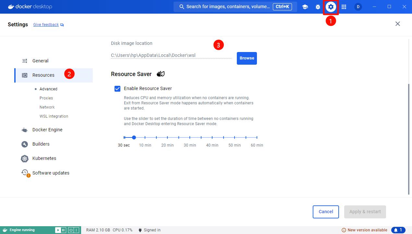Click the Software updates clock icon
This screenshot has height=234, width=412.
[x=25, y=173]
